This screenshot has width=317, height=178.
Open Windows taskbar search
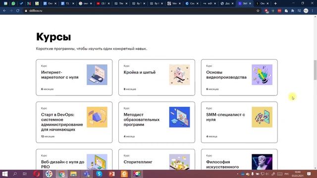click(15, 174)
